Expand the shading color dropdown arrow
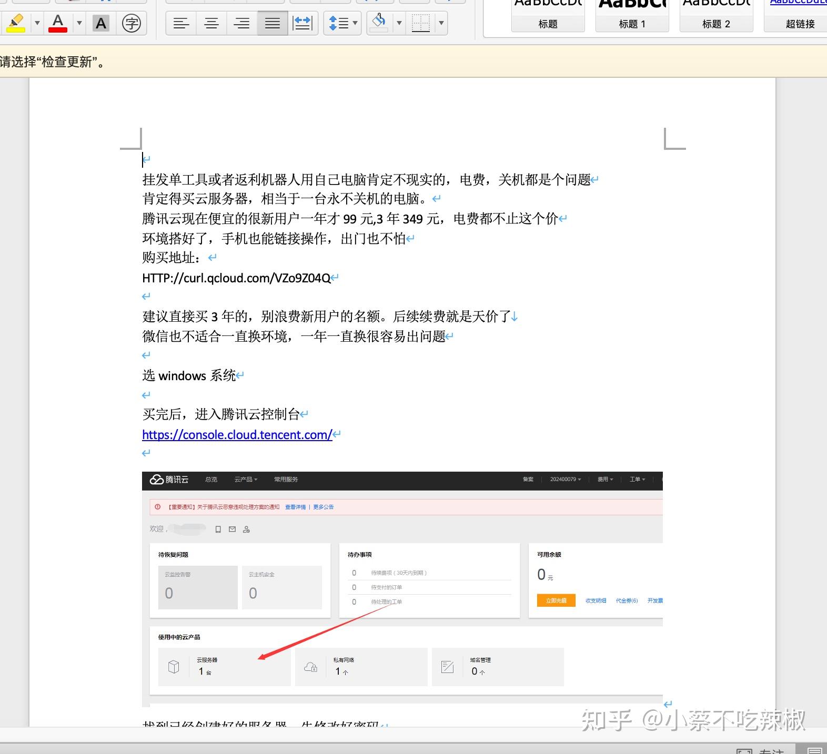This screenshot has height=754, width=827. [x=399, y=23]
